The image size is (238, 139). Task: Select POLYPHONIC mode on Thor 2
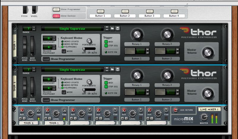[62, 88]
